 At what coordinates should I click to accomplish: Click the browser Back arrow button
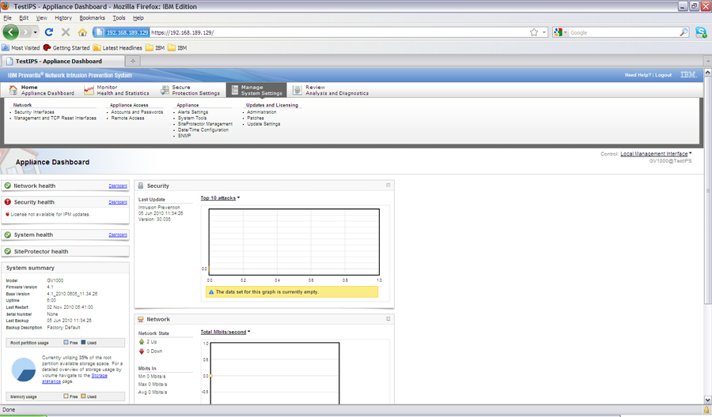(x=11, y=32)
